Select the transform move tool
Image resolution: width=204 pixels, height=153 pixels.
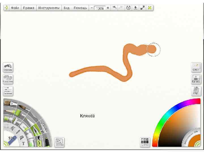pyautogui.click(x=13, y=128)
